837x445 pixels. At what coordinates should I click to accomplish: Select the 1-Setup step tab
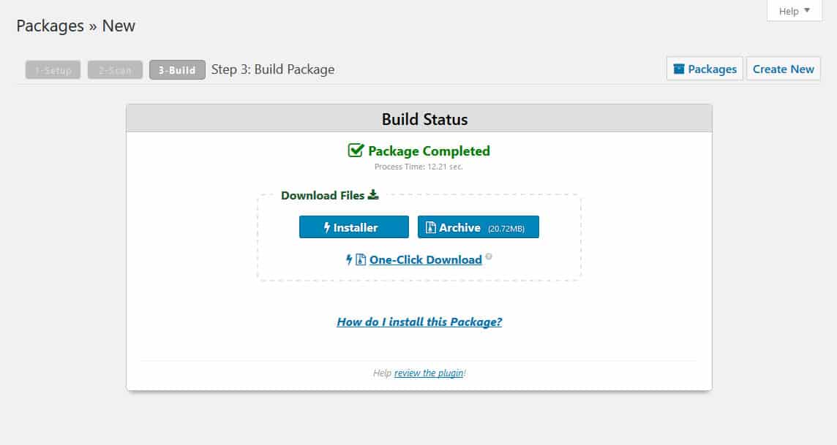coord(53,70)
